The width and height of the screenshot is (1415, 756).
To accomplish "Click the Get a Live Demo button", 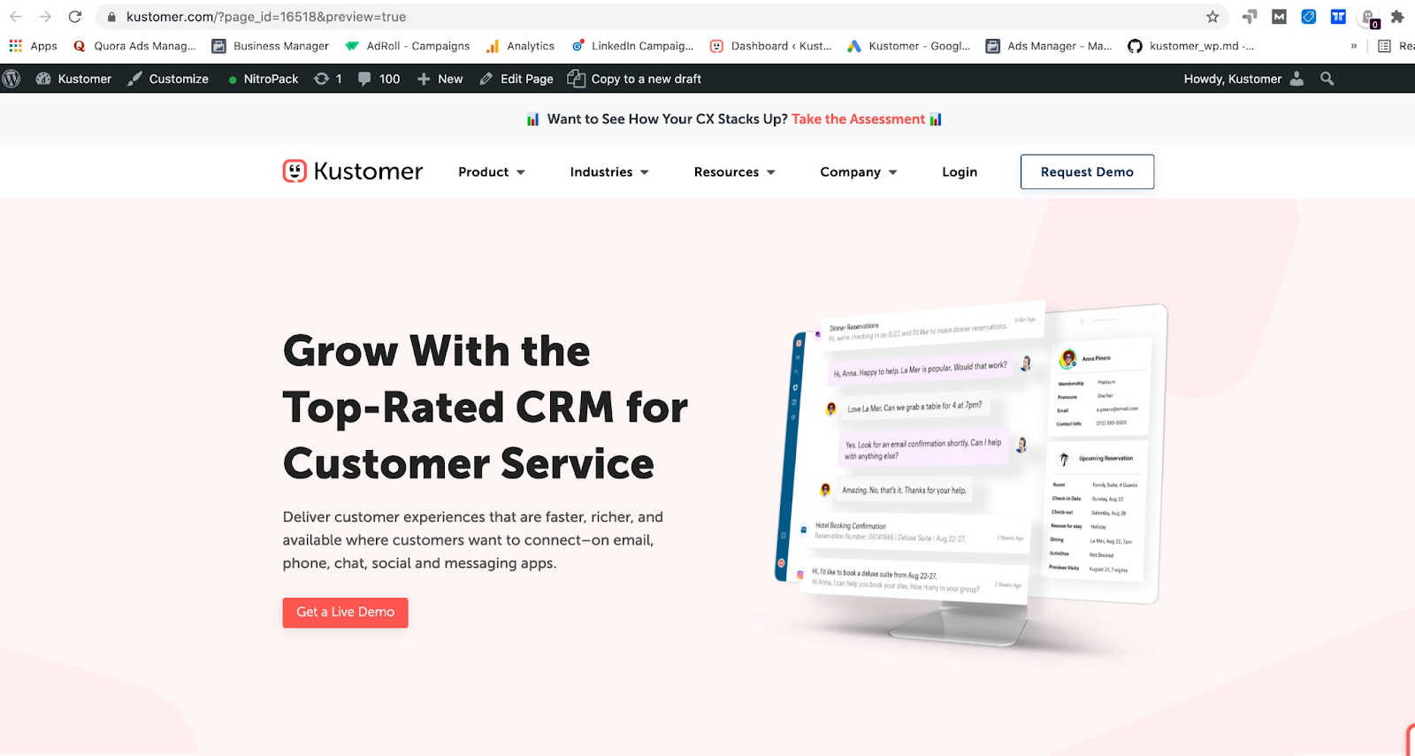I will [x=346, y=613].
